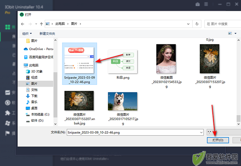Select the 科目.png mind map thumbnail

pos(123,62)
